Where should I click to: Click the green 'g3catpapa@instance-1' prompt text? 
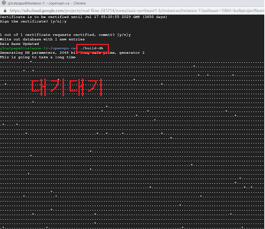tap(23, 48)
